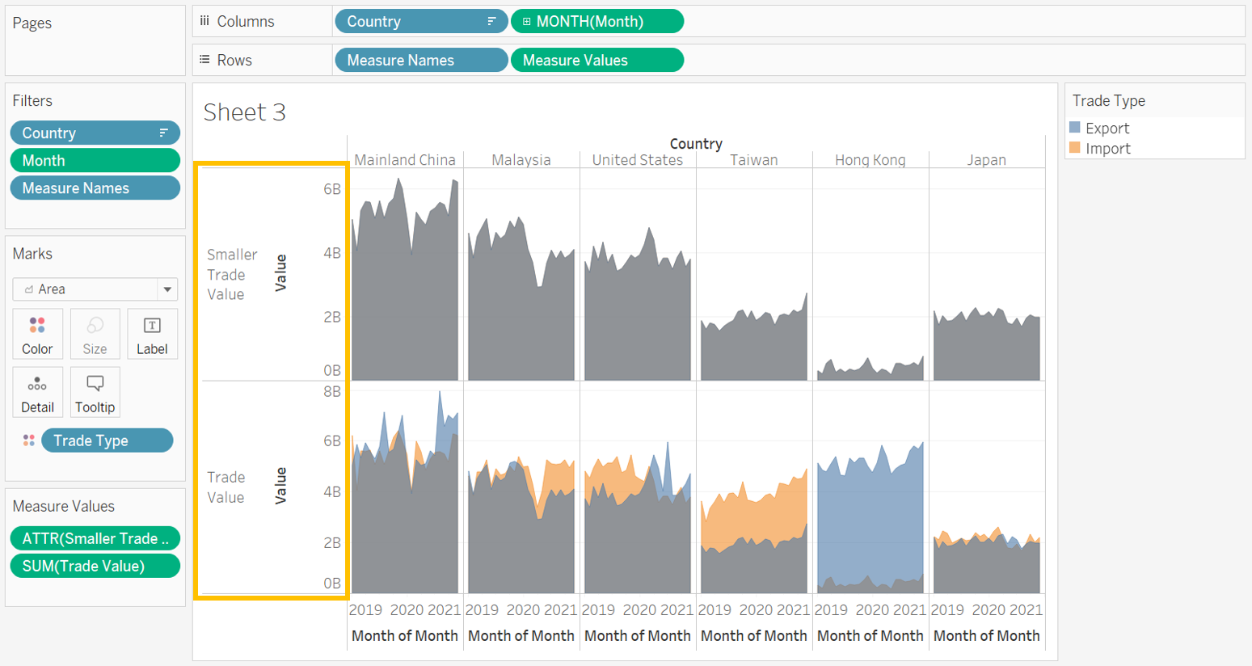Open the Label marks card
This screenshot has width=1252, height=666.
[152, 334]
